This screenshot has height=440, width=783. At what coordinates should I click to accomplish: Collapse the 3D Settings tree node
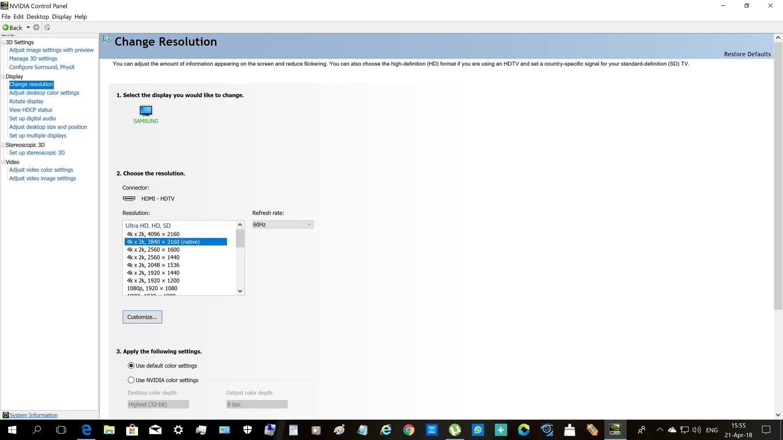3,42
